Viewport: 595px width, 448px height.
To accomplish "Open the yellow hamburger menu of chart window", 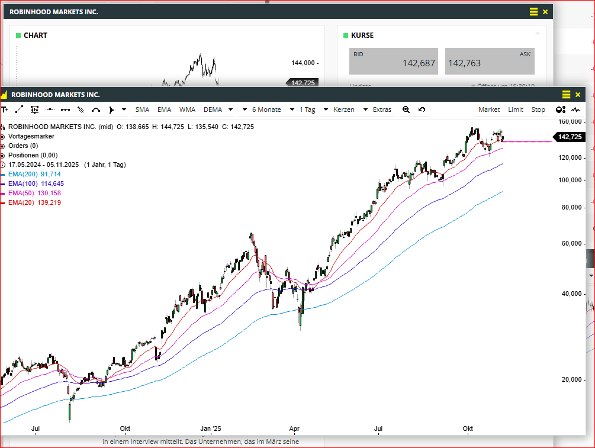I will [x=566, y=95].
